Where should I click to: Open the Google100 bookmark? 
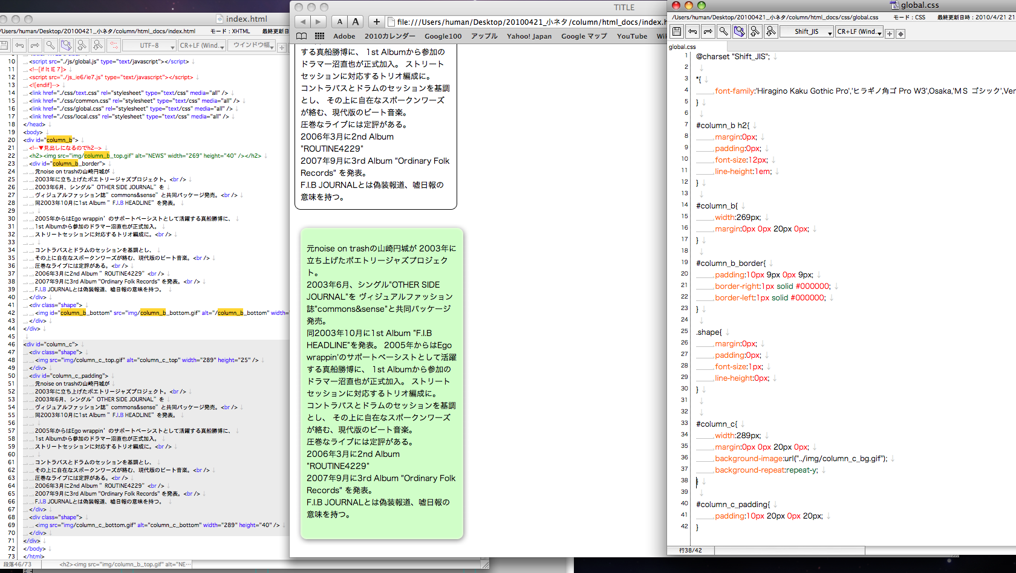443,36
